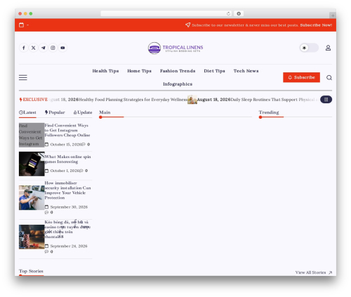Toggle the dark mode switch
Image resolution: width=351 pixels, height=297 pixels.
[309, 48]
